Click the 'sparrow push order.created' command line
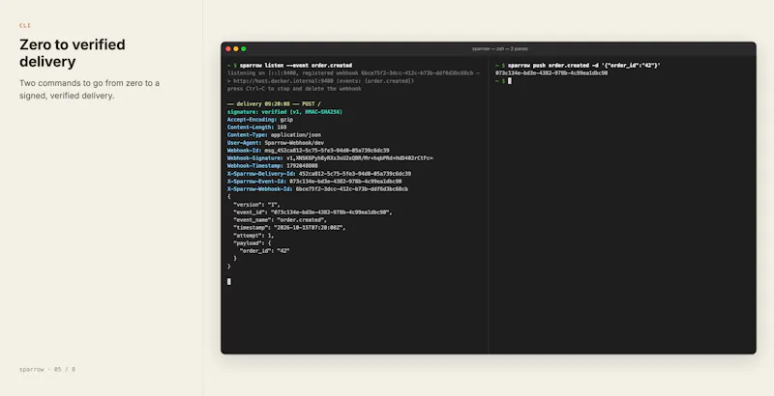 tap(584, 66)
